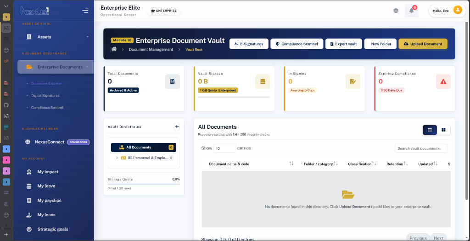The image size is (470, 241).
Task: Click 1 GB Quota (Enterprise) label
Action: (x=218, y=90)
